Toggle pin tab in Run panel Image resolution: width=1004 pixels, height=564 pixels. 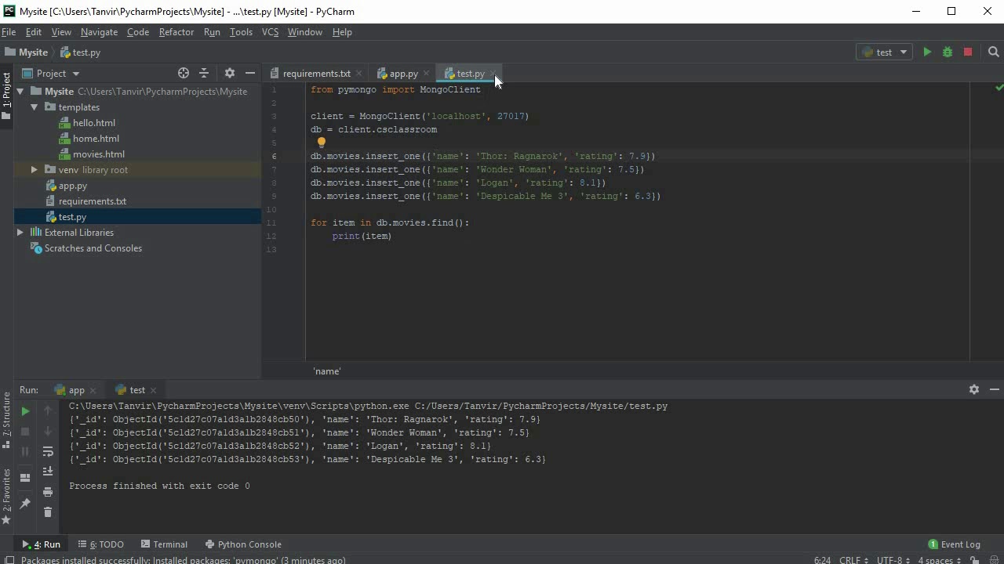point(25,503)
